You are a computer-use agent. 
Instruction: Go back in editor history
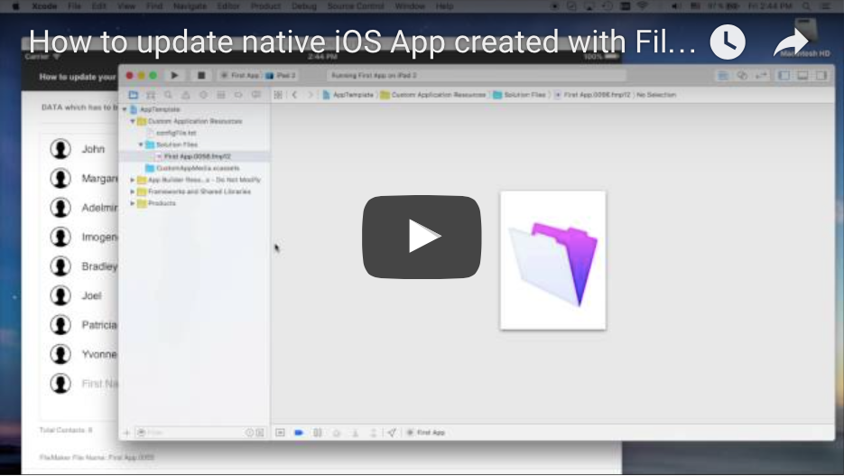[x=294, y=95]
